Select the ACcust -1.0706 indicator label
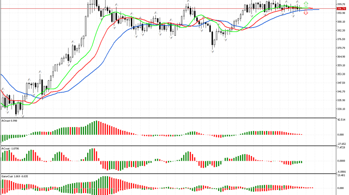 point(11,149)
